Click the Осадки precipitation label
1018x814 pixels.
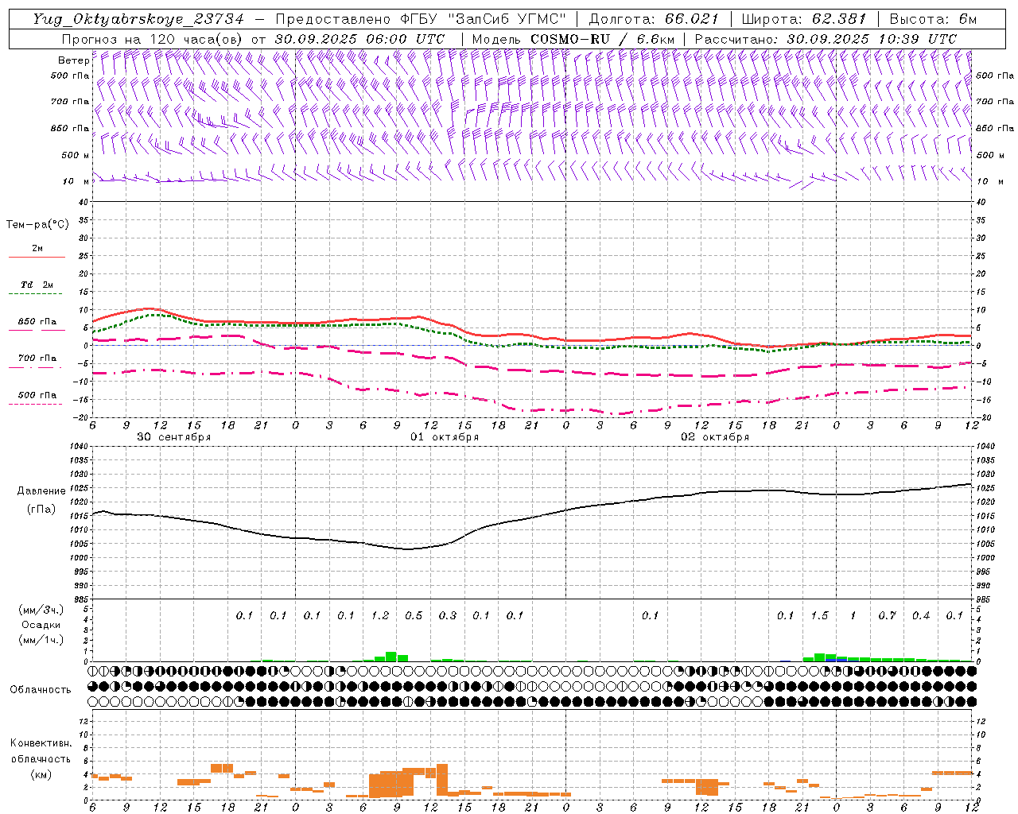tap(41, 625)
